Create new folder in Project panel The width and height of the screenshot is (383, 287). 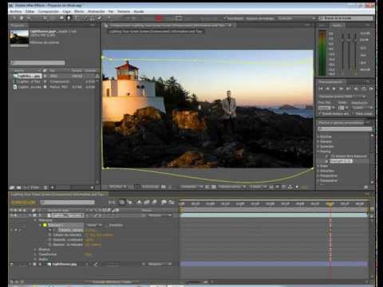coord(18,187)
